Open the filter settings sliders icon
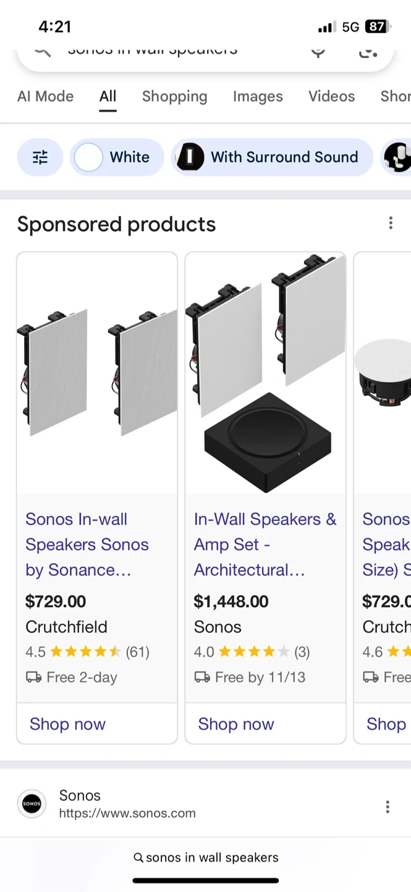This screenshot has width=411, height=892. (40, 157)
